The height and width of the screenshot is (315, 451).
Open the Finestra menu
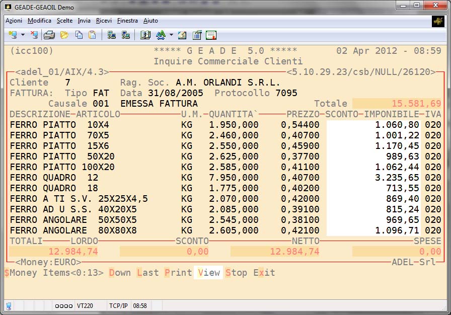[x=127, y=21]
